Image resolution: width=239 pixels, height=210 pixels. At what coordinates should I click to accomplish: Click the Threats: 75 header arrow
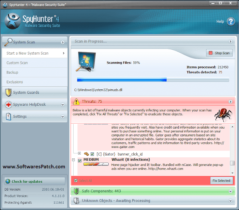coord(230,102)
